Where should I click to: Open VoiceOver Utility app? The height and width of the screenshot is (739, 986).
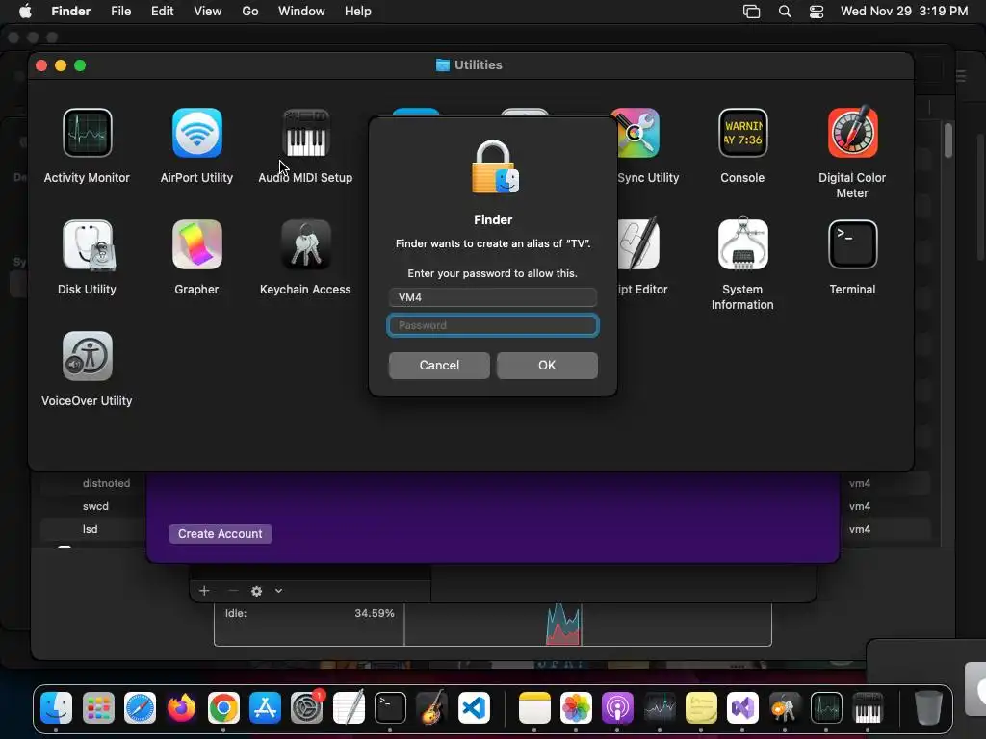(x=87, y=356)
